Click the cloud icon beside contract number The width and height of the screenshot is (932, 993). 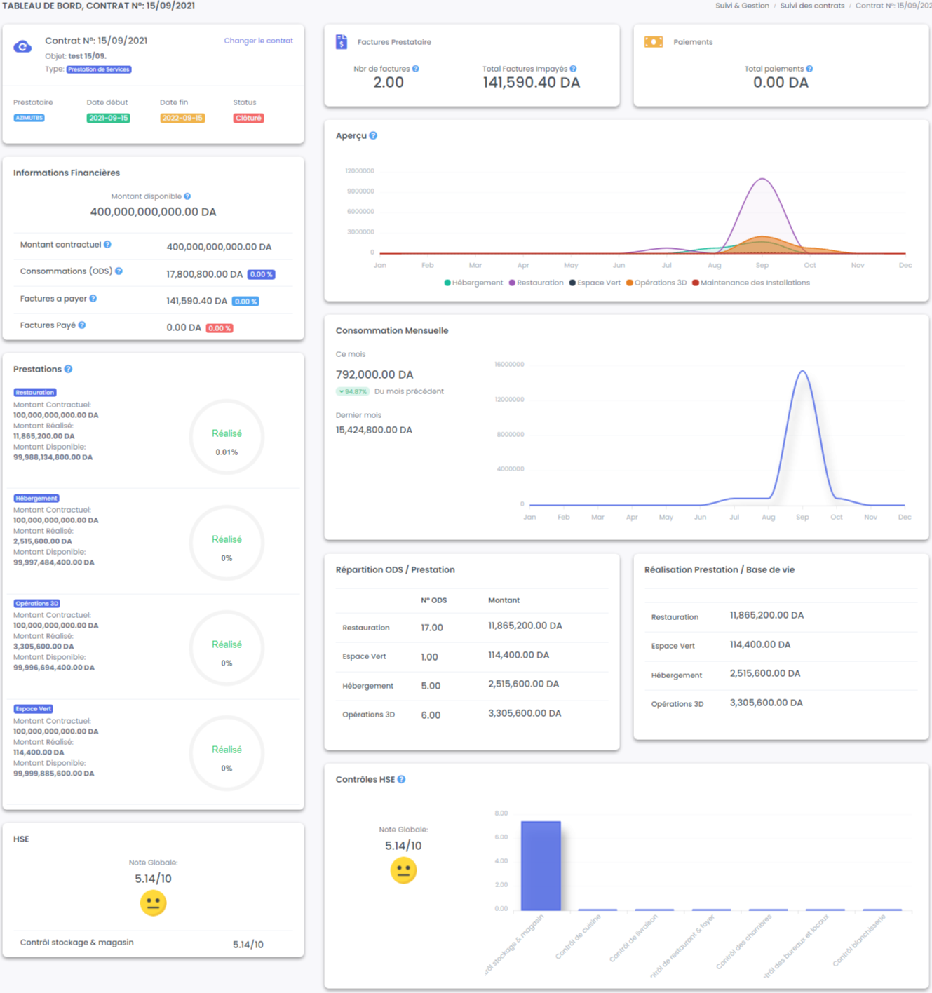tap(22, 47)
